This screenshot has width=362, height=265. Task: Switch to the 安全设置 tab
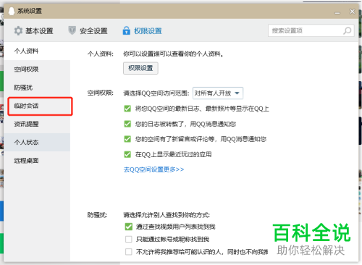(88, 31)
